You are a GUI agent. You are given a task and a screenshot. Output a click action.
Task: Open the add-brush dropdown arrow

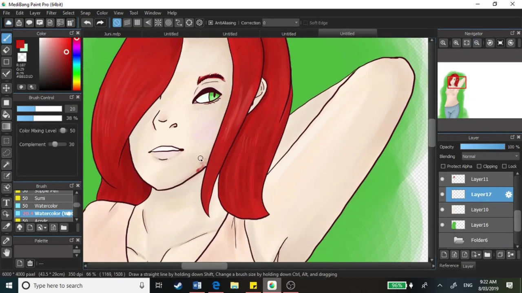45,228
